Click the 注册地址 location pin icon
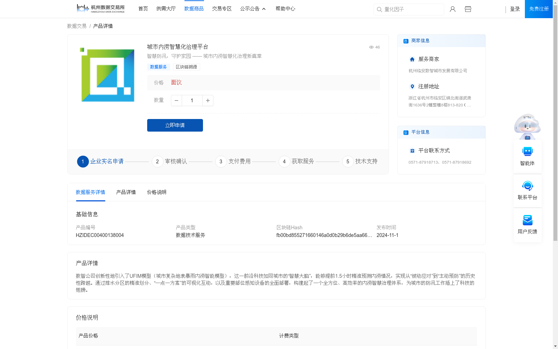This screenshot has width=558, height=349. (x=412, y=87)
